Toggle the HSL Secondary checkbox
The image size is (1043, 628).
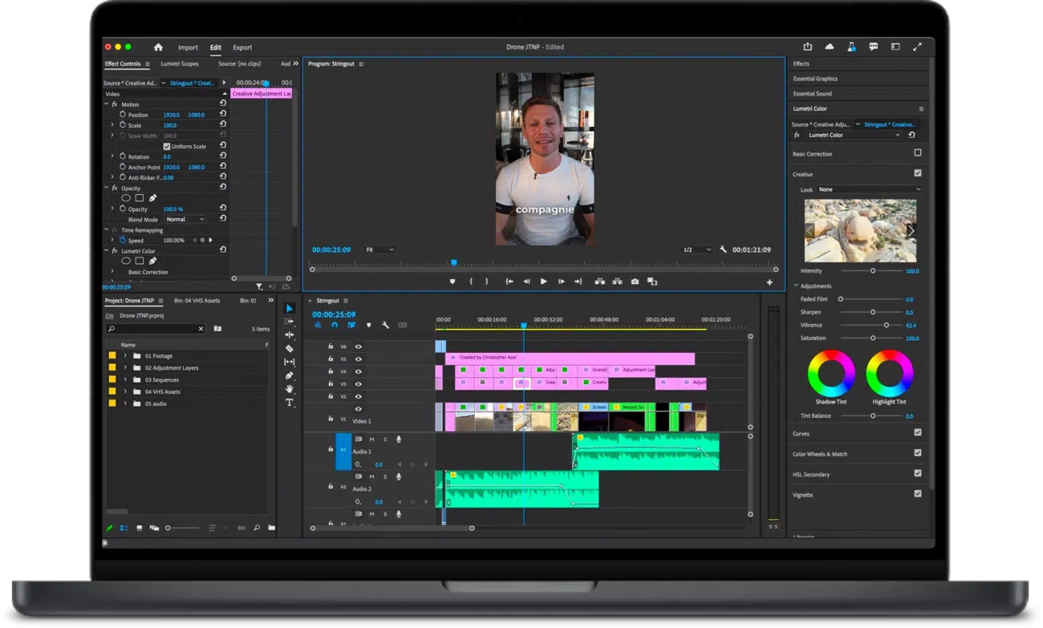click(918, 473)
